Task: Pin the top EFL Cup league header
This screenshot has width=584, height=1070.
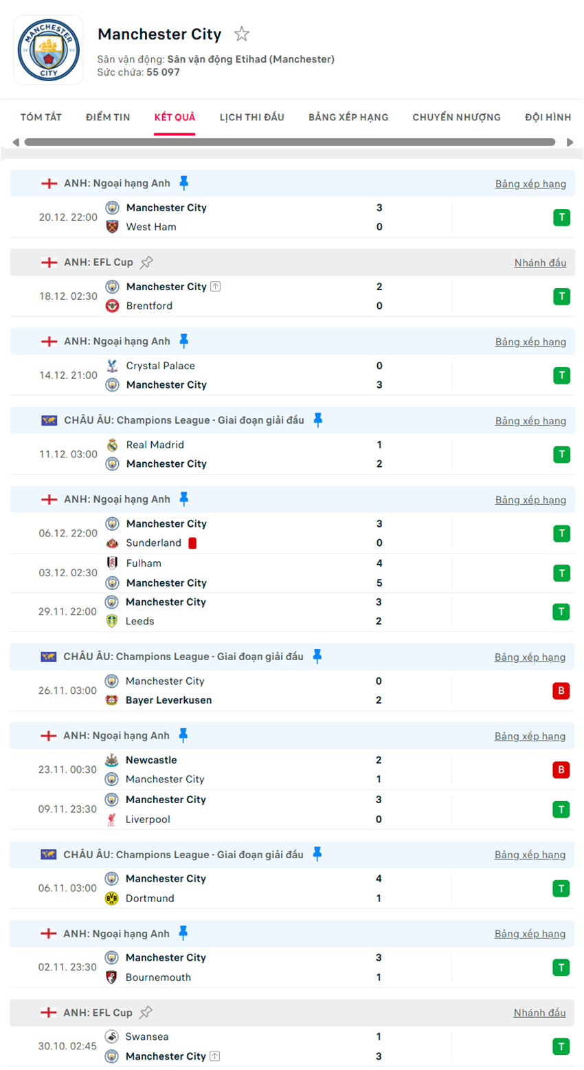Action: (x=146, y=262)
